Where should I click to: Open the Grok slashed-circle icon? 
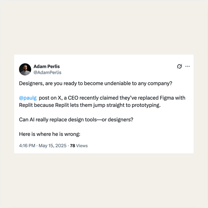pos(179,66)
